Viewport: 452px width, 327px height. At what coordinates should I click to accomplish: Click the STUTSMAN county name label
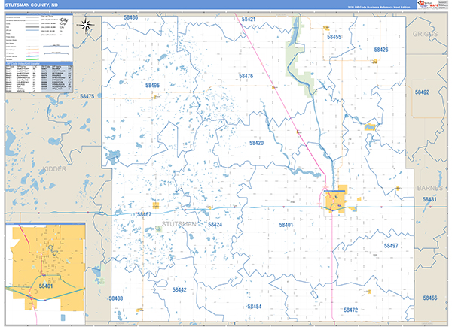point(179,224)
